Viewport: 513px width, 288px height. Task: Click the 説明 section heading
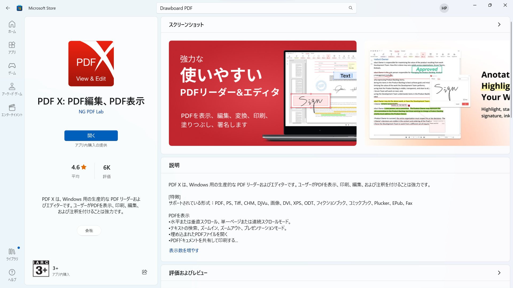(x=174, y=165)
